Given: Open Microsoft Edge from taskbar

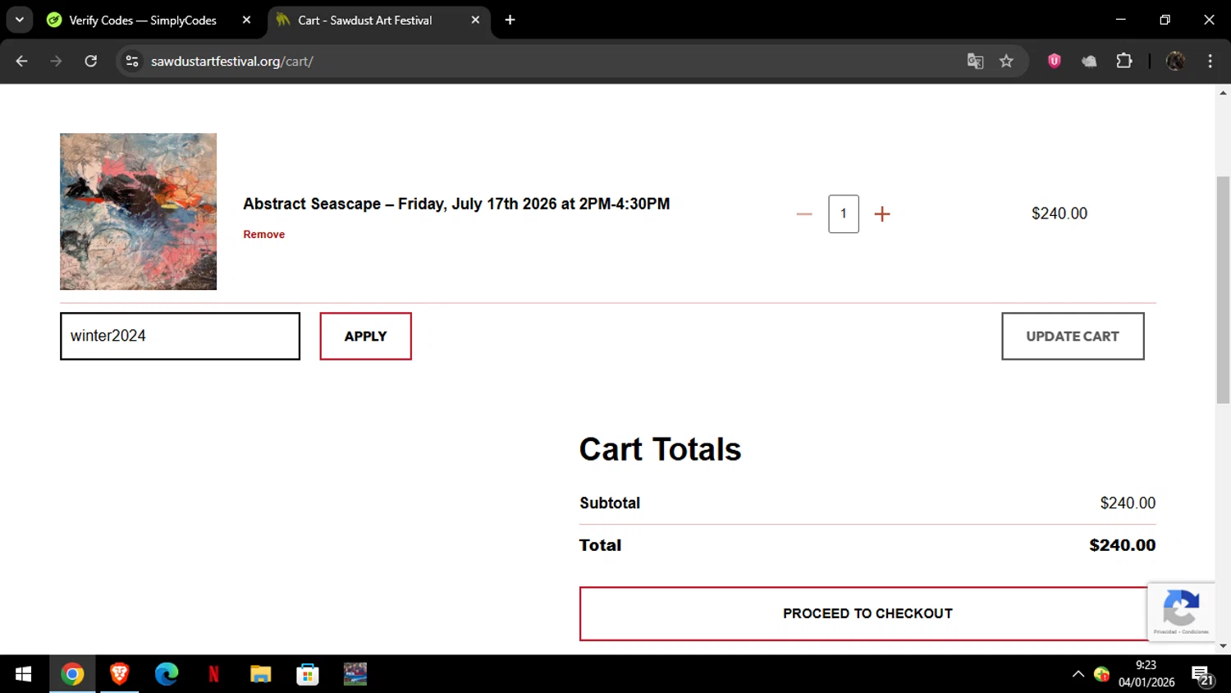Looking at the screenshot, I should point(167,674).
